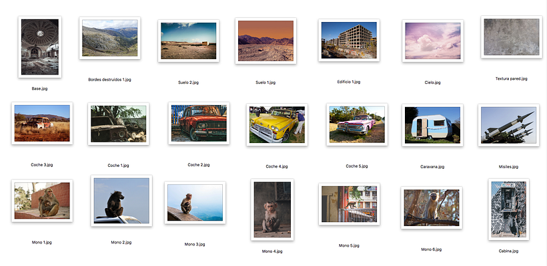Click the Textura pared.jpg wall texture image
Viewport: 547px width, 266px height.
point(511,37)
